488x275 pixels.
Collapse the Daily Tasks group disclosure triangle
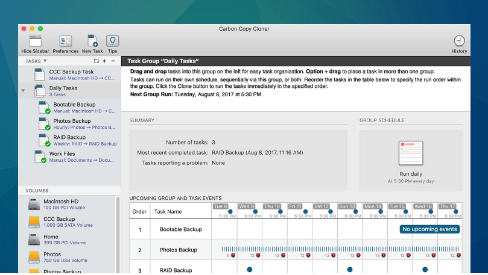pos(23,91)
